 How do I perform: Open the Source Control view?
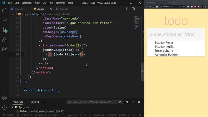pos(5,30)
